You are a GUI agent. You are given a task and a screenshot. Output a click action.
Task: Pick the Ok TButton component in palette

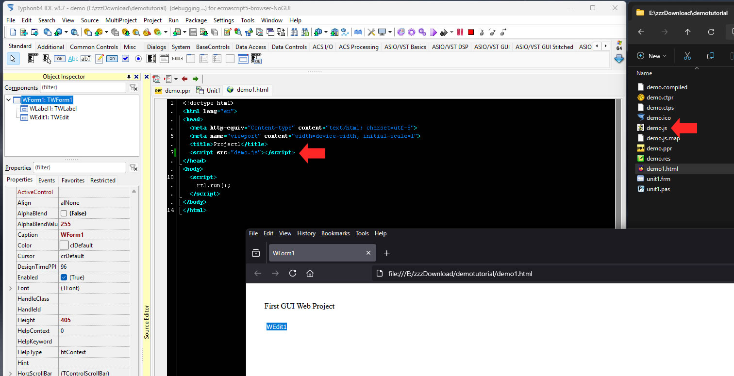point(60,59)
